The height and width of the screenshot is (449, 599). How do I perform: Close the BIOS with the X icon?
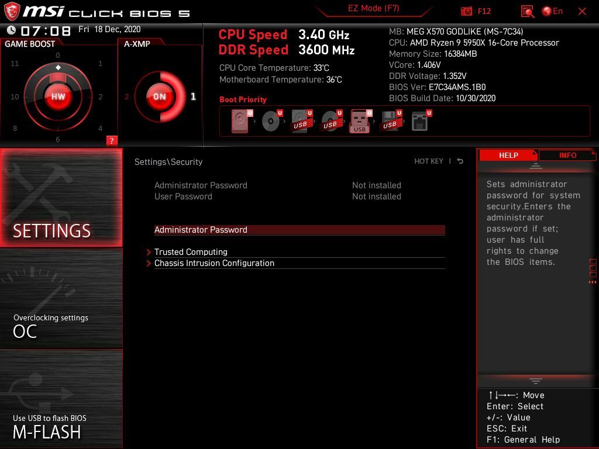click(582, 12)
